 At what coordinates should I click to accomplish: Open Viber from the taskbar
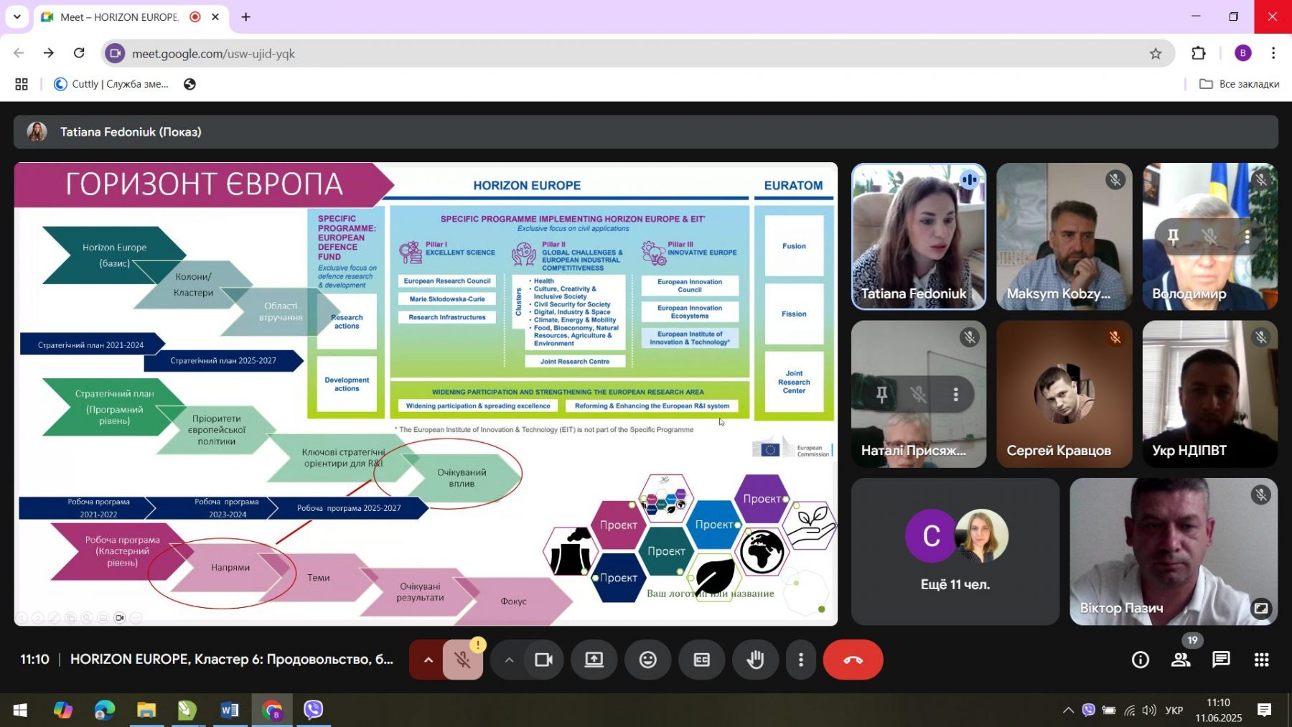tap(313, 710)
